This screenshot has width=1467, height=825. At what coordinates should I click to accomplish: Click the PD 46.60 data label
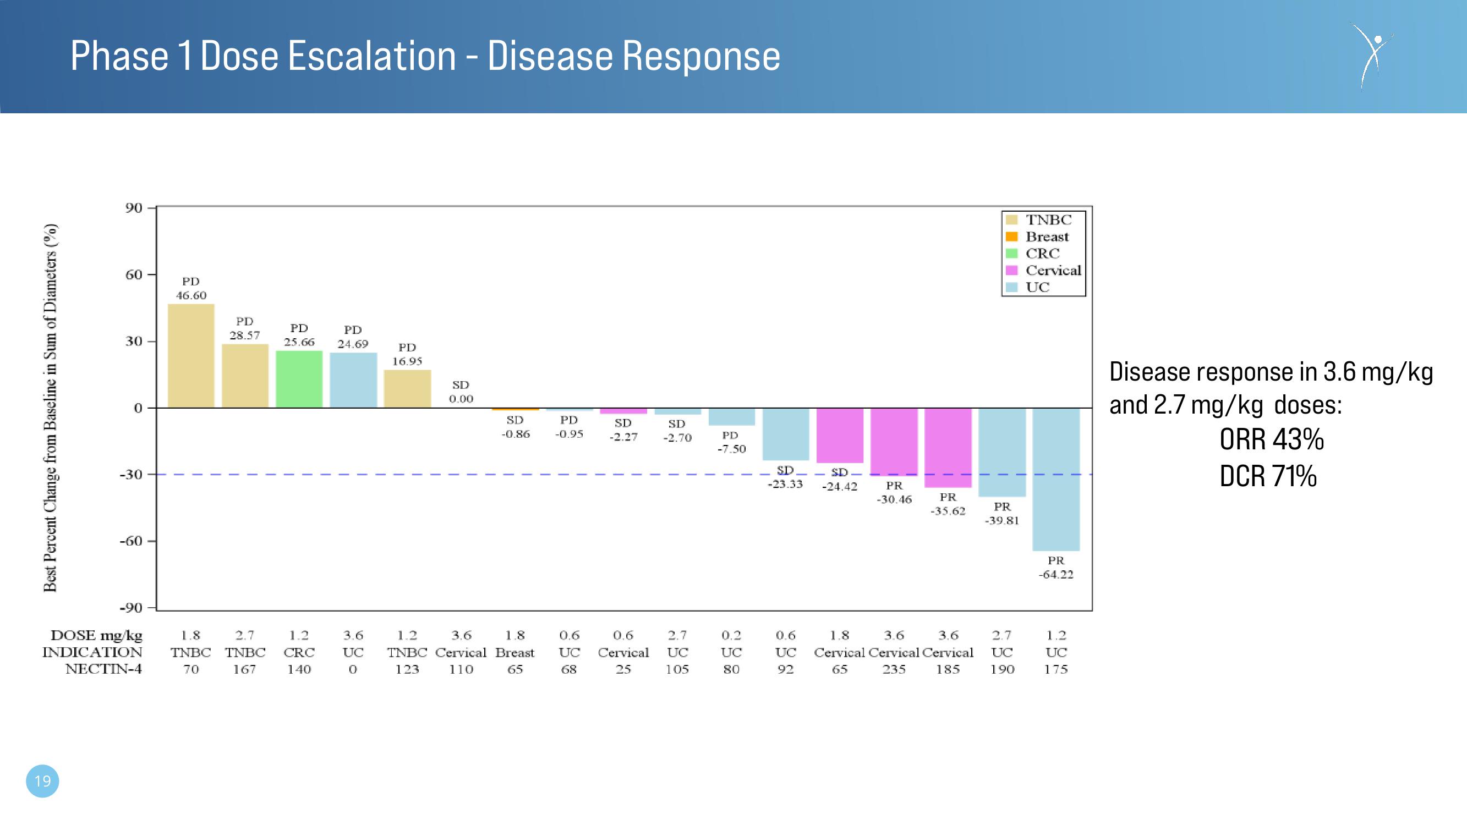point(191,289)
